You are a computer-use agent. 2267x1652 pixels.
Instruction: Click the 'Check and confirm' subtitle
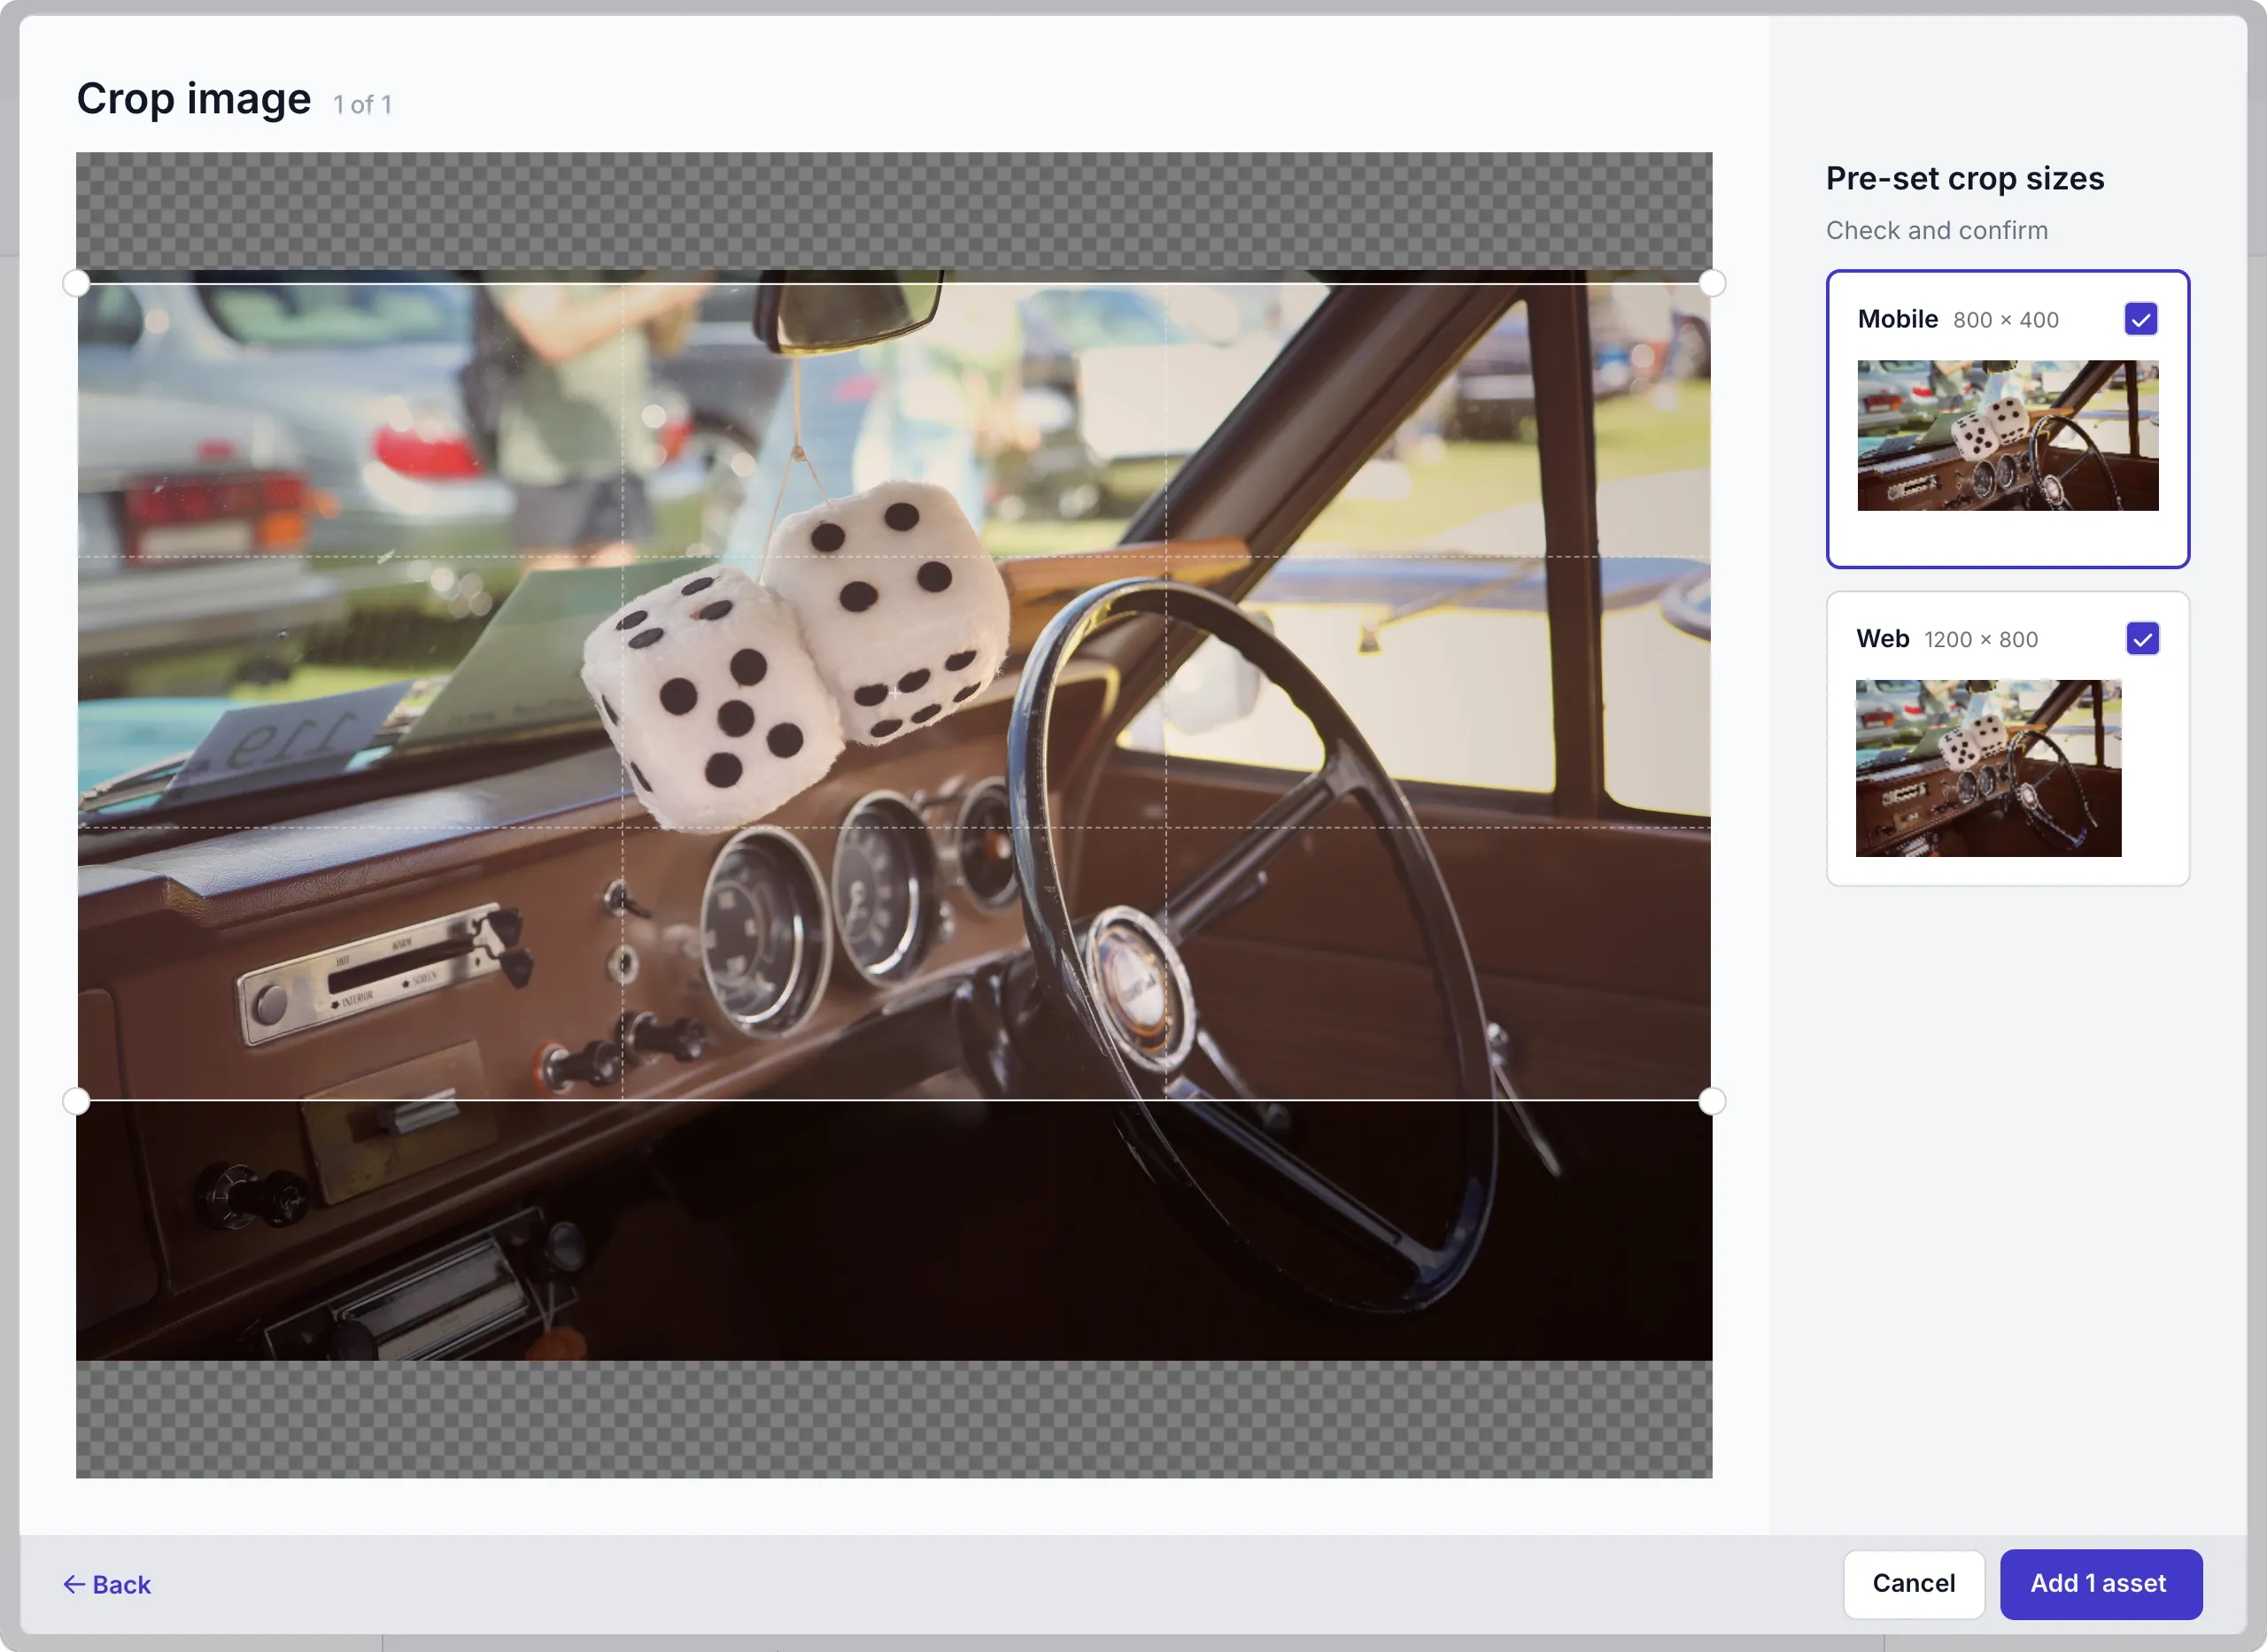1936,230
